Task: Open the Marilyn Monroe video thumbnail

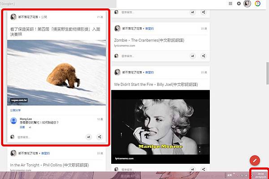Action: pos(161,127)
